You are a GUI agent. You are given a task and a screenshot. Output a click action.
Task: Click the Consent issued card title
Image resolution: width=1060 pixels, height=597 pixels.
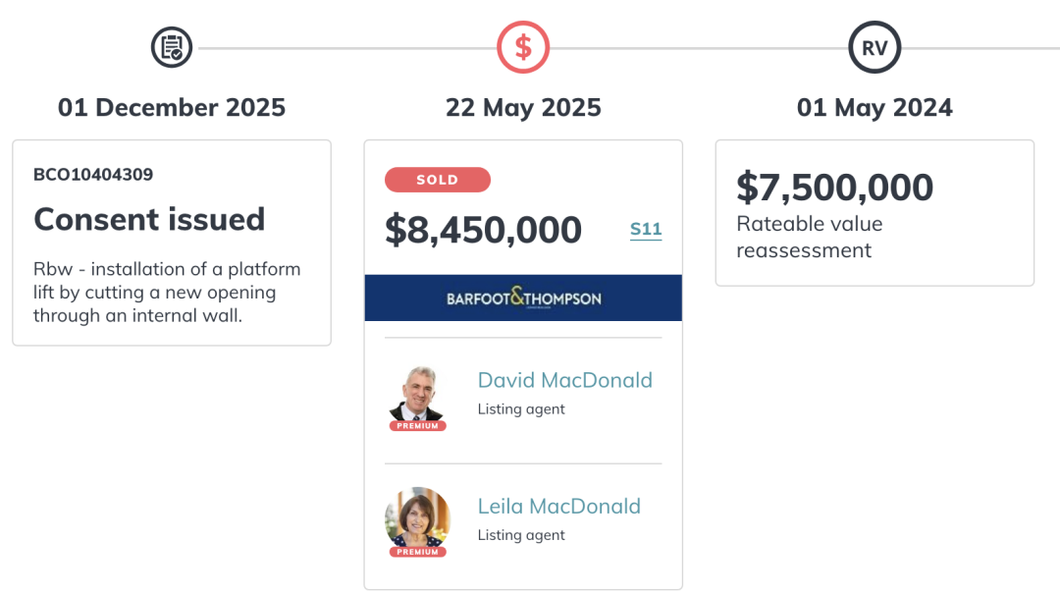(x=149, y=218)
